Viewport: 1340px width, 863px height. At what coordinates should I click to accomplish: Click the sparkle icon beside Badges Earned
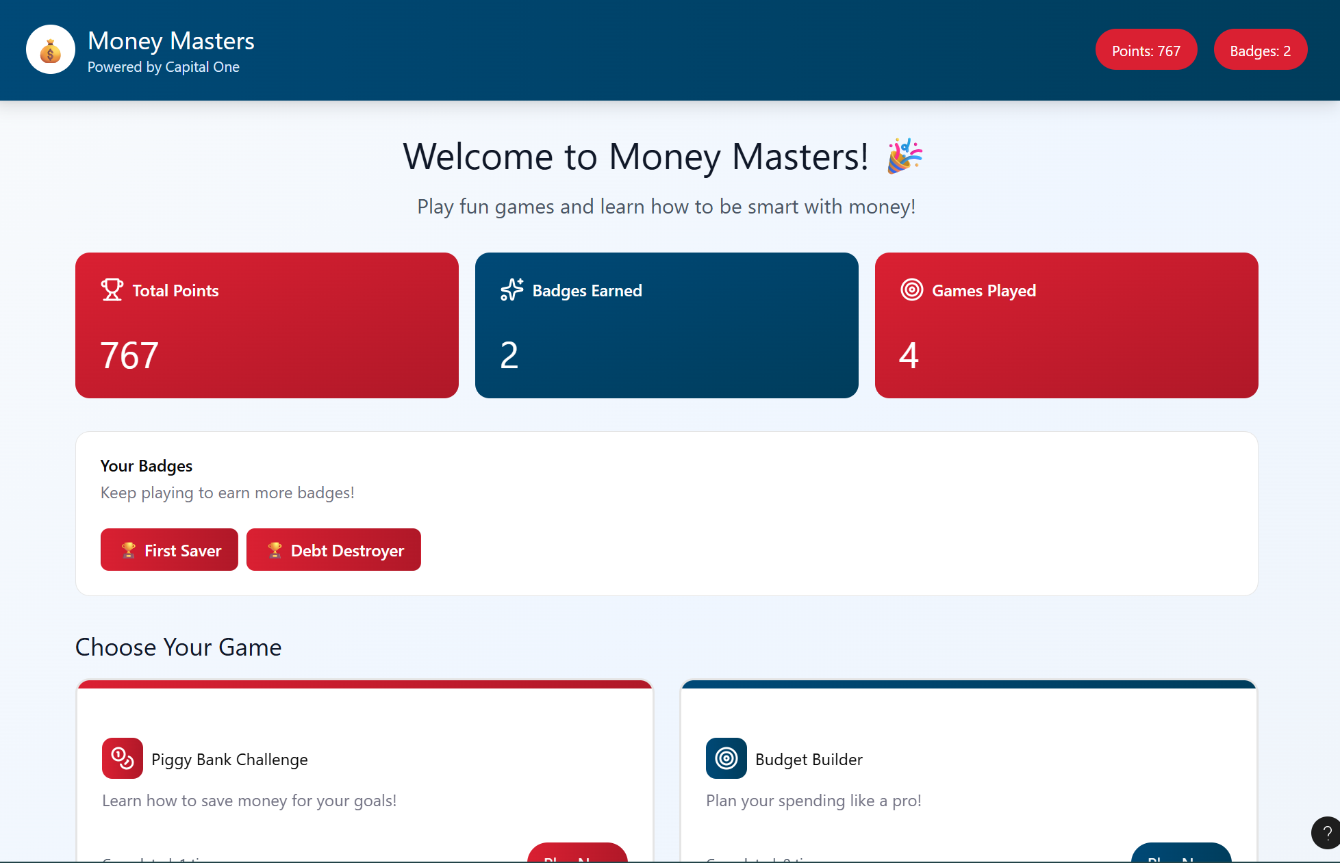(511, 289)
